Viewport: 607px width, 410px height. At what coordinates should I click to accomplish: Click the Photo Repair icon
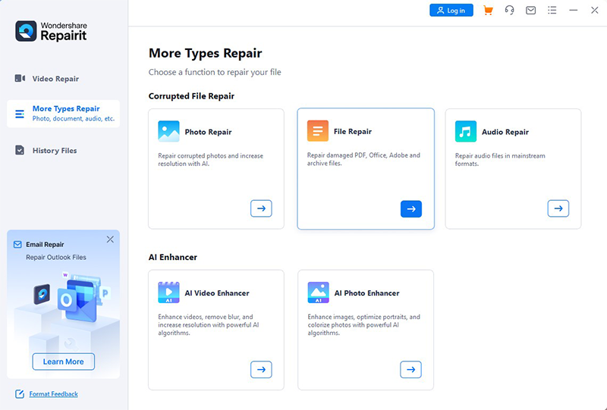point(168,131)
